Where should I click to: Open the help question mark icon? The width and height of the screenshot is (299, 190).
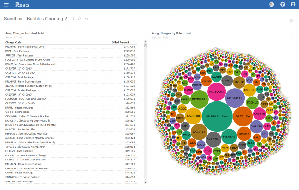pos(282,4)
